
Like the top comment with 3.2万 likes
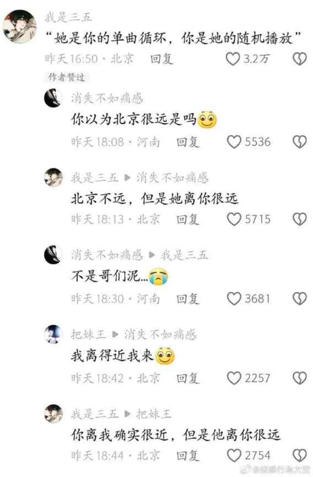(233, 59)
